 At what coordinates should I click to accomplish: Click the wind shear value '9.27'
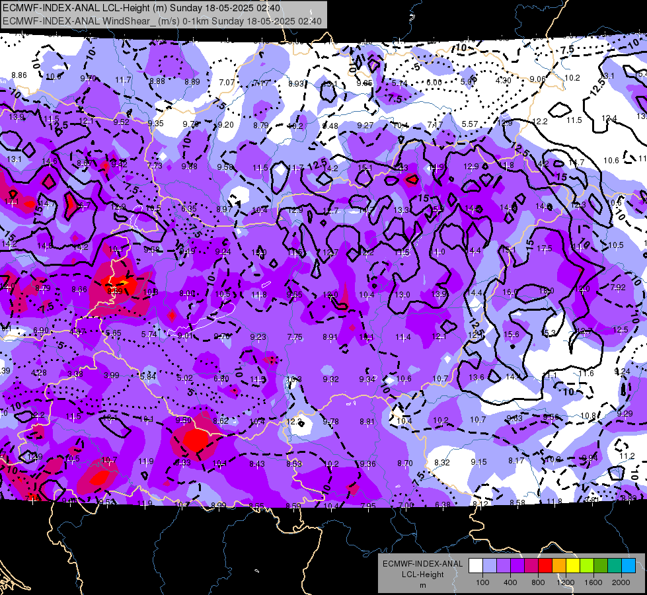coord(365,125)
